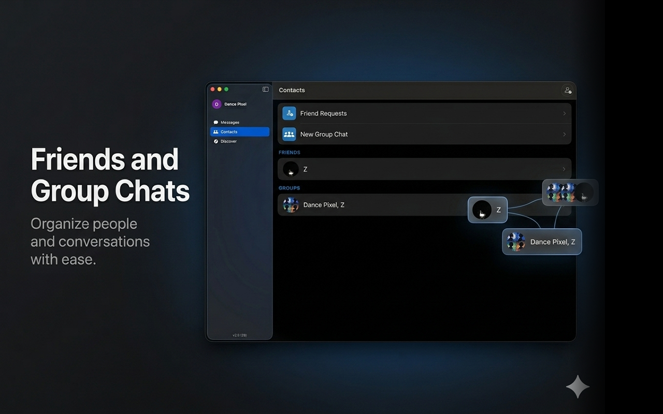This screenshot has width=663, height=414.
Task: Expand Friend Requests chevron
Action: pos(564,113)
